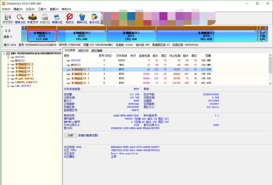Click the 分析 (Analyze) button
This screenshot has height=185, width=273.
click(70, 136)
